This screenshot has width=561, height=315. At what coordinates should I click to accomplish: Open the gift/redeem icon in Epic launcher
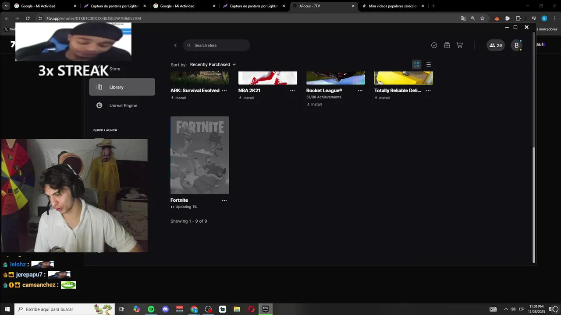tap(447, 45)
